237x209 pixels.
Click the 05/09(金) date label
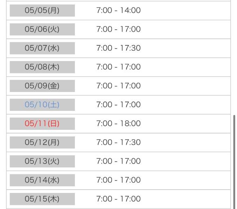coord(42,86)
